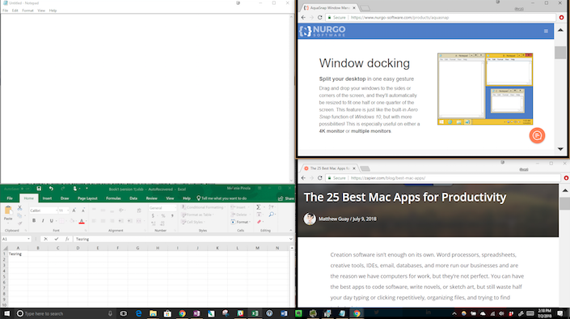Open the Format cells dropdown
Screen dimensions: 570x319
(x=242, y=222)
